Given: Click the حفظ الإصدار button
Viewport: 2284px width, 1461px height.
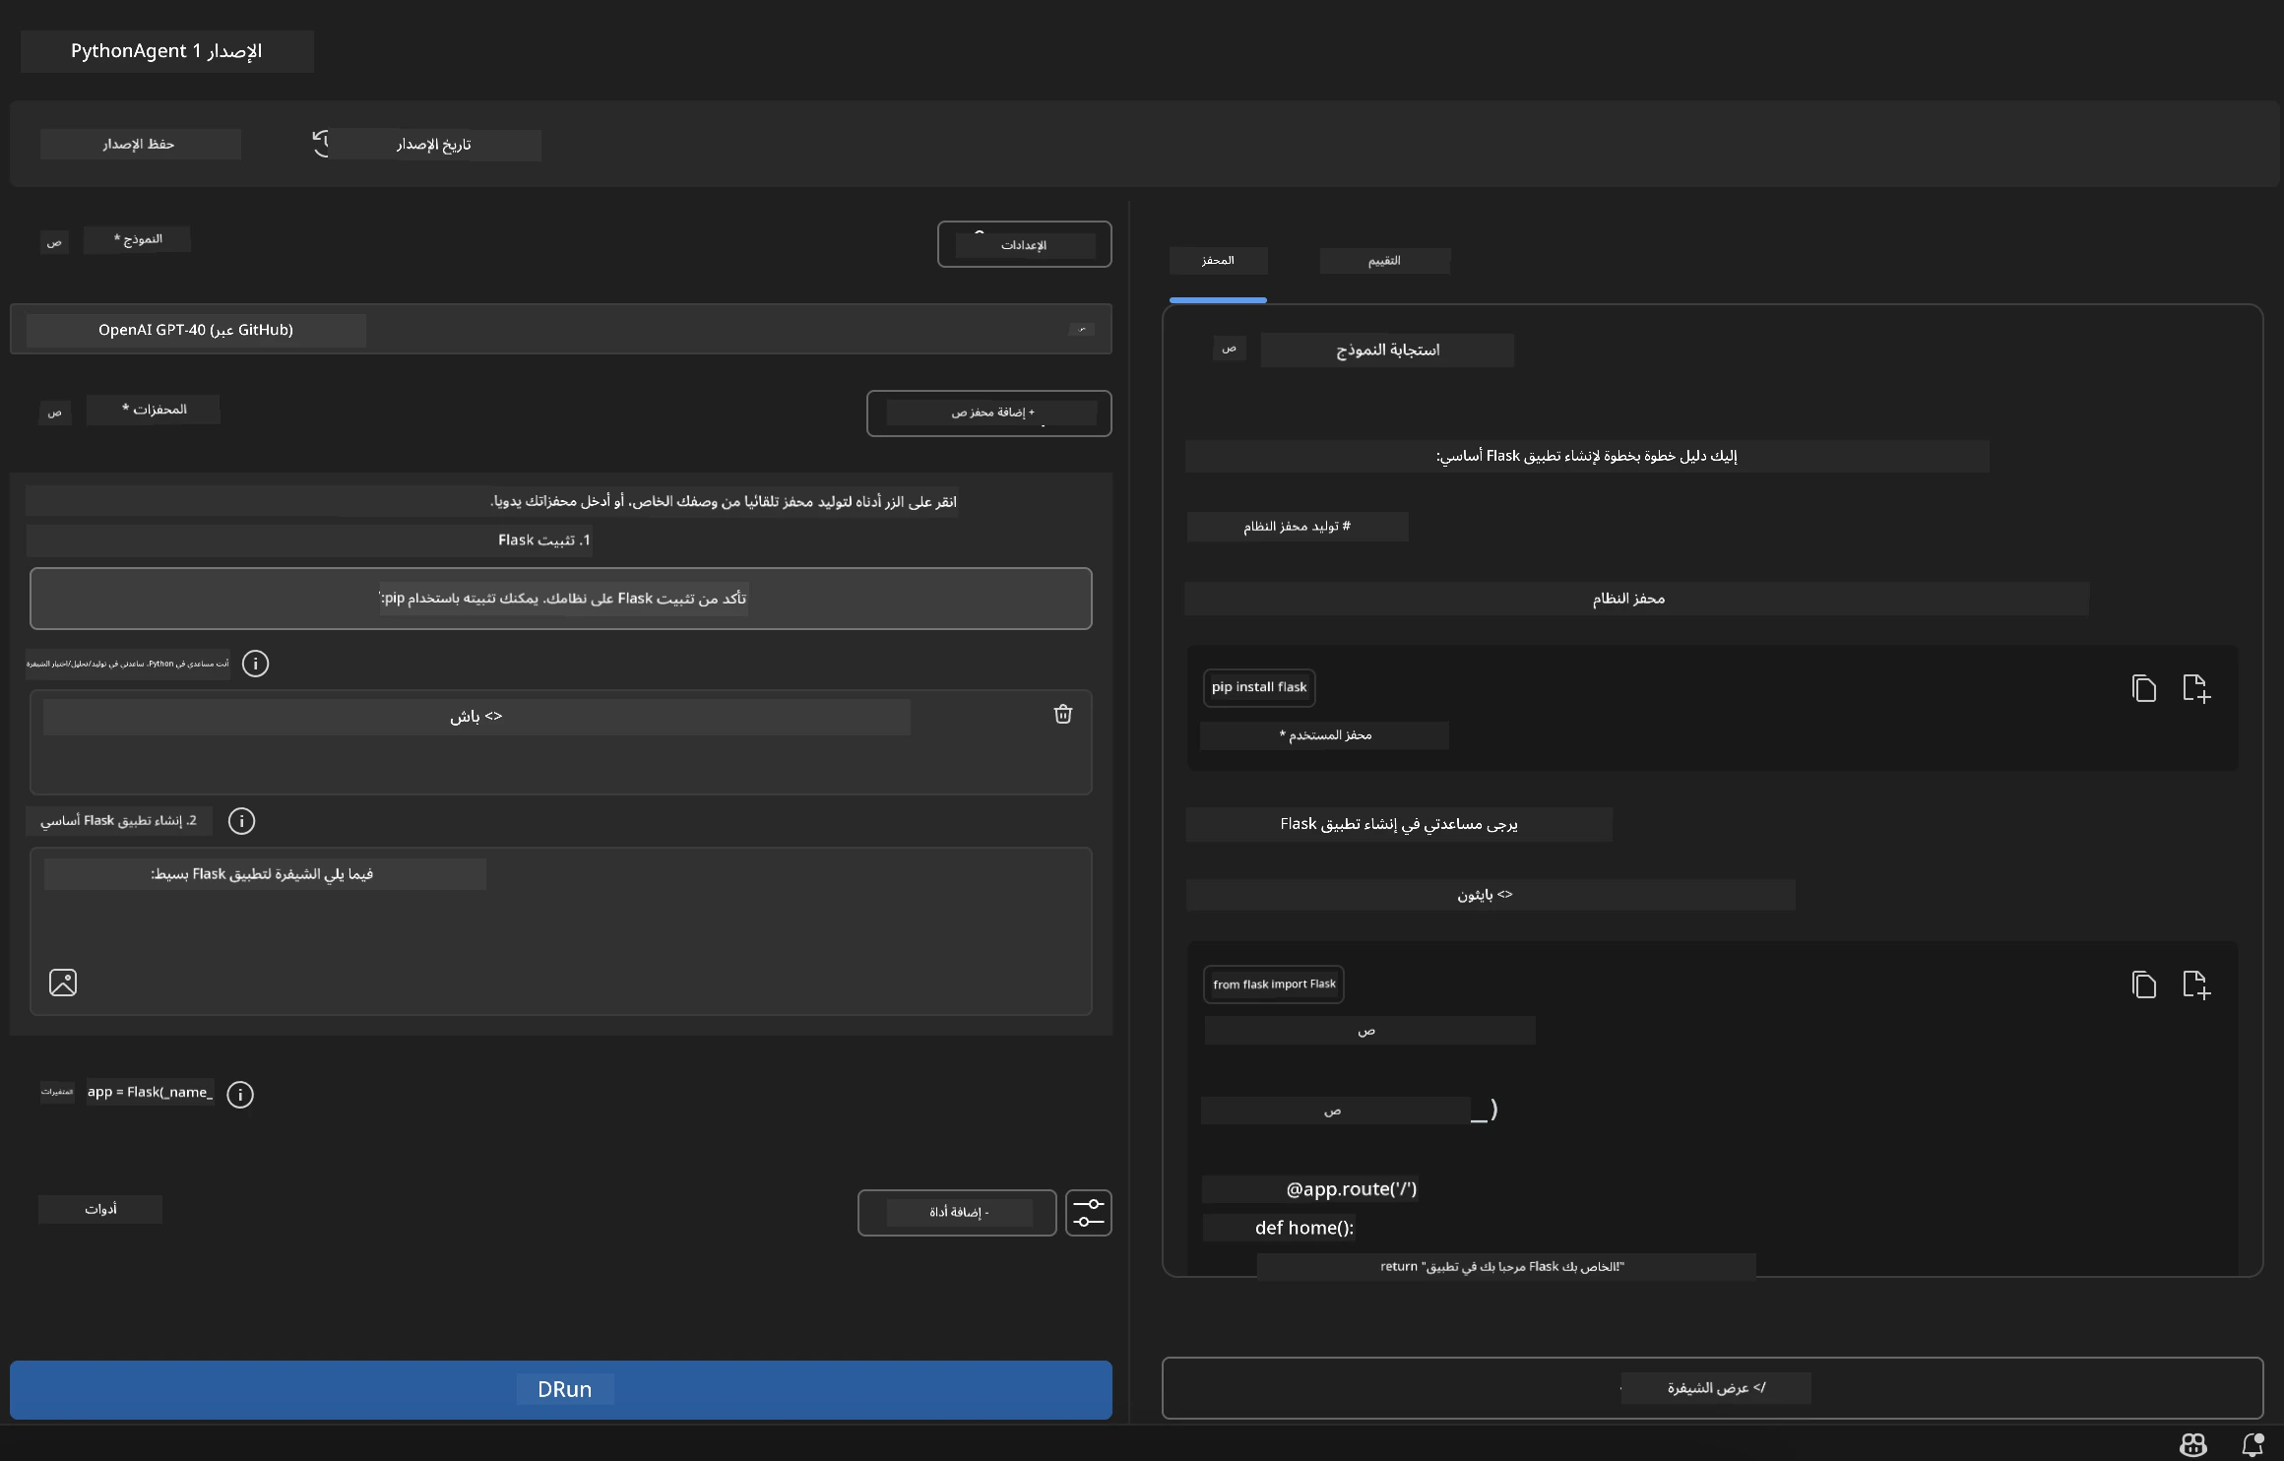Looking at the screenshot, I should pos(140,144).
